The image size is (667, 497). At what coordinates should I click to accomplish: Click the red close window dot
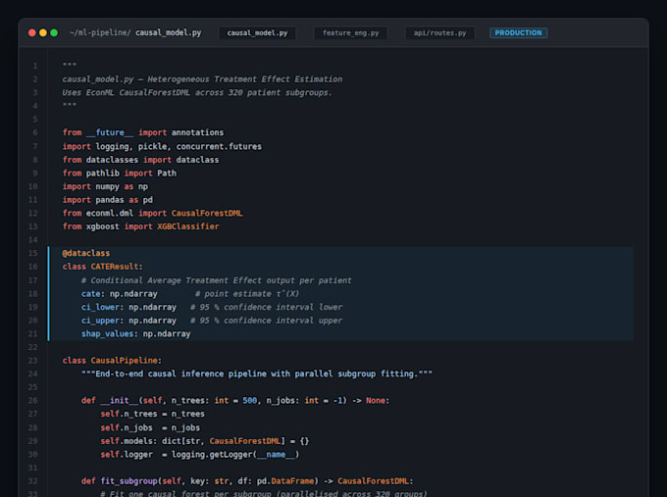(32, 32)
